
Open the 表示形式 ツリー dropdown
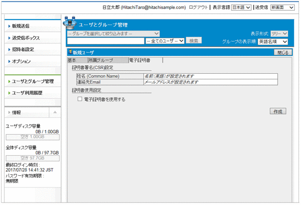[x=279, y=34]
